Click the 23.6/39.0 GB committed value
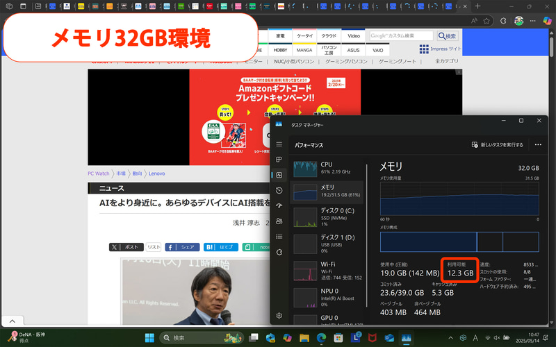This screenshot has width=556, height=347. pos(402,293)
